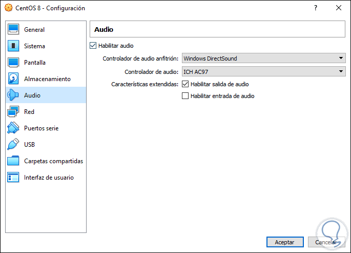
Task: Open Pantalla settings via its display icon
Action: pyautogui.click(x=13, y=63)
